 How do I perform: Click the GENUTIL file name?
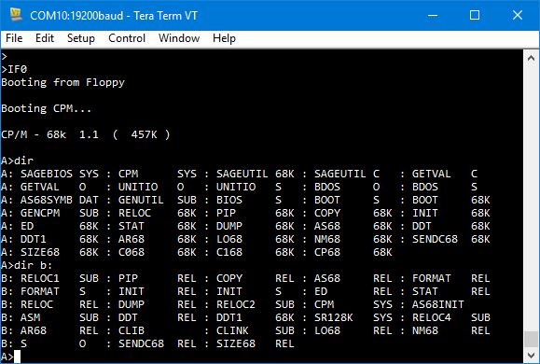(x=141, y=200)
